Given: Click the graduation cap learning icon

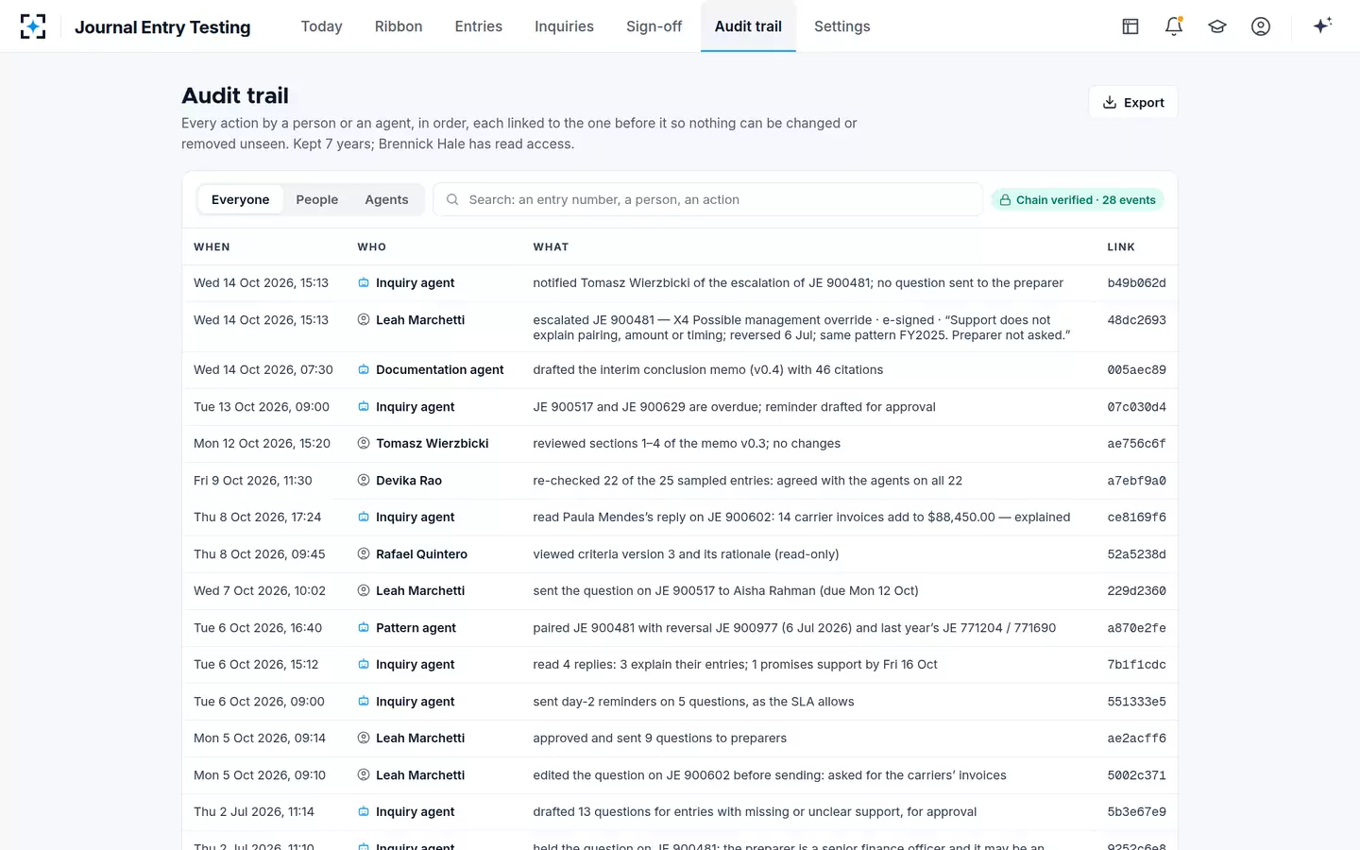Looking at the screenshot, I should tap(1217, 26).
